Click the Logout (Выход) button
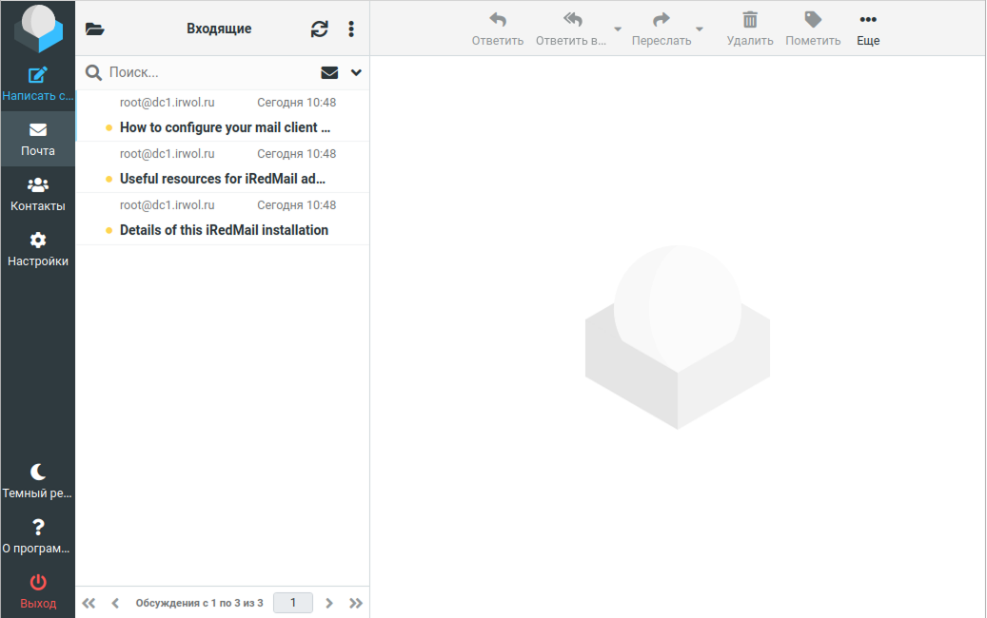The width and height of the screenshot is (987, 618). [38, 582]
